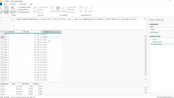Click the Duration column tool
The width and height of the screenshot is (174, 98).
coord(91,9)
